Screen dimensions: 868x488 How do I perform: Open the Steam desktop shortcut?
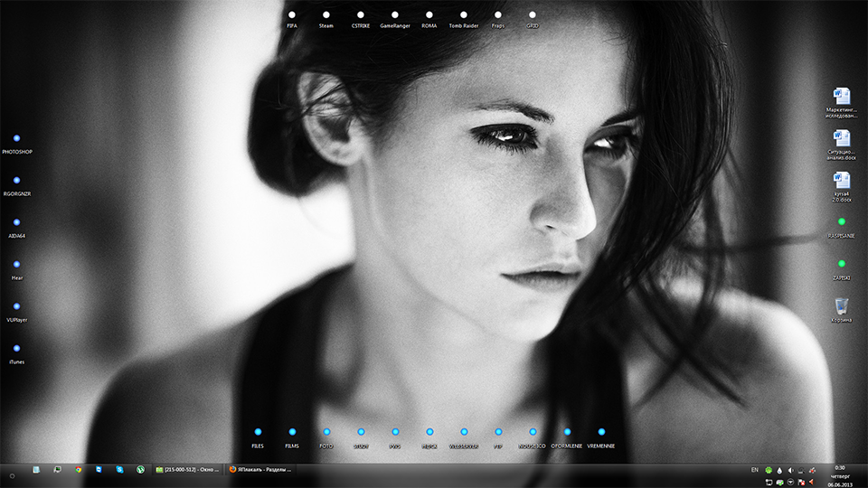pos(326,15)
